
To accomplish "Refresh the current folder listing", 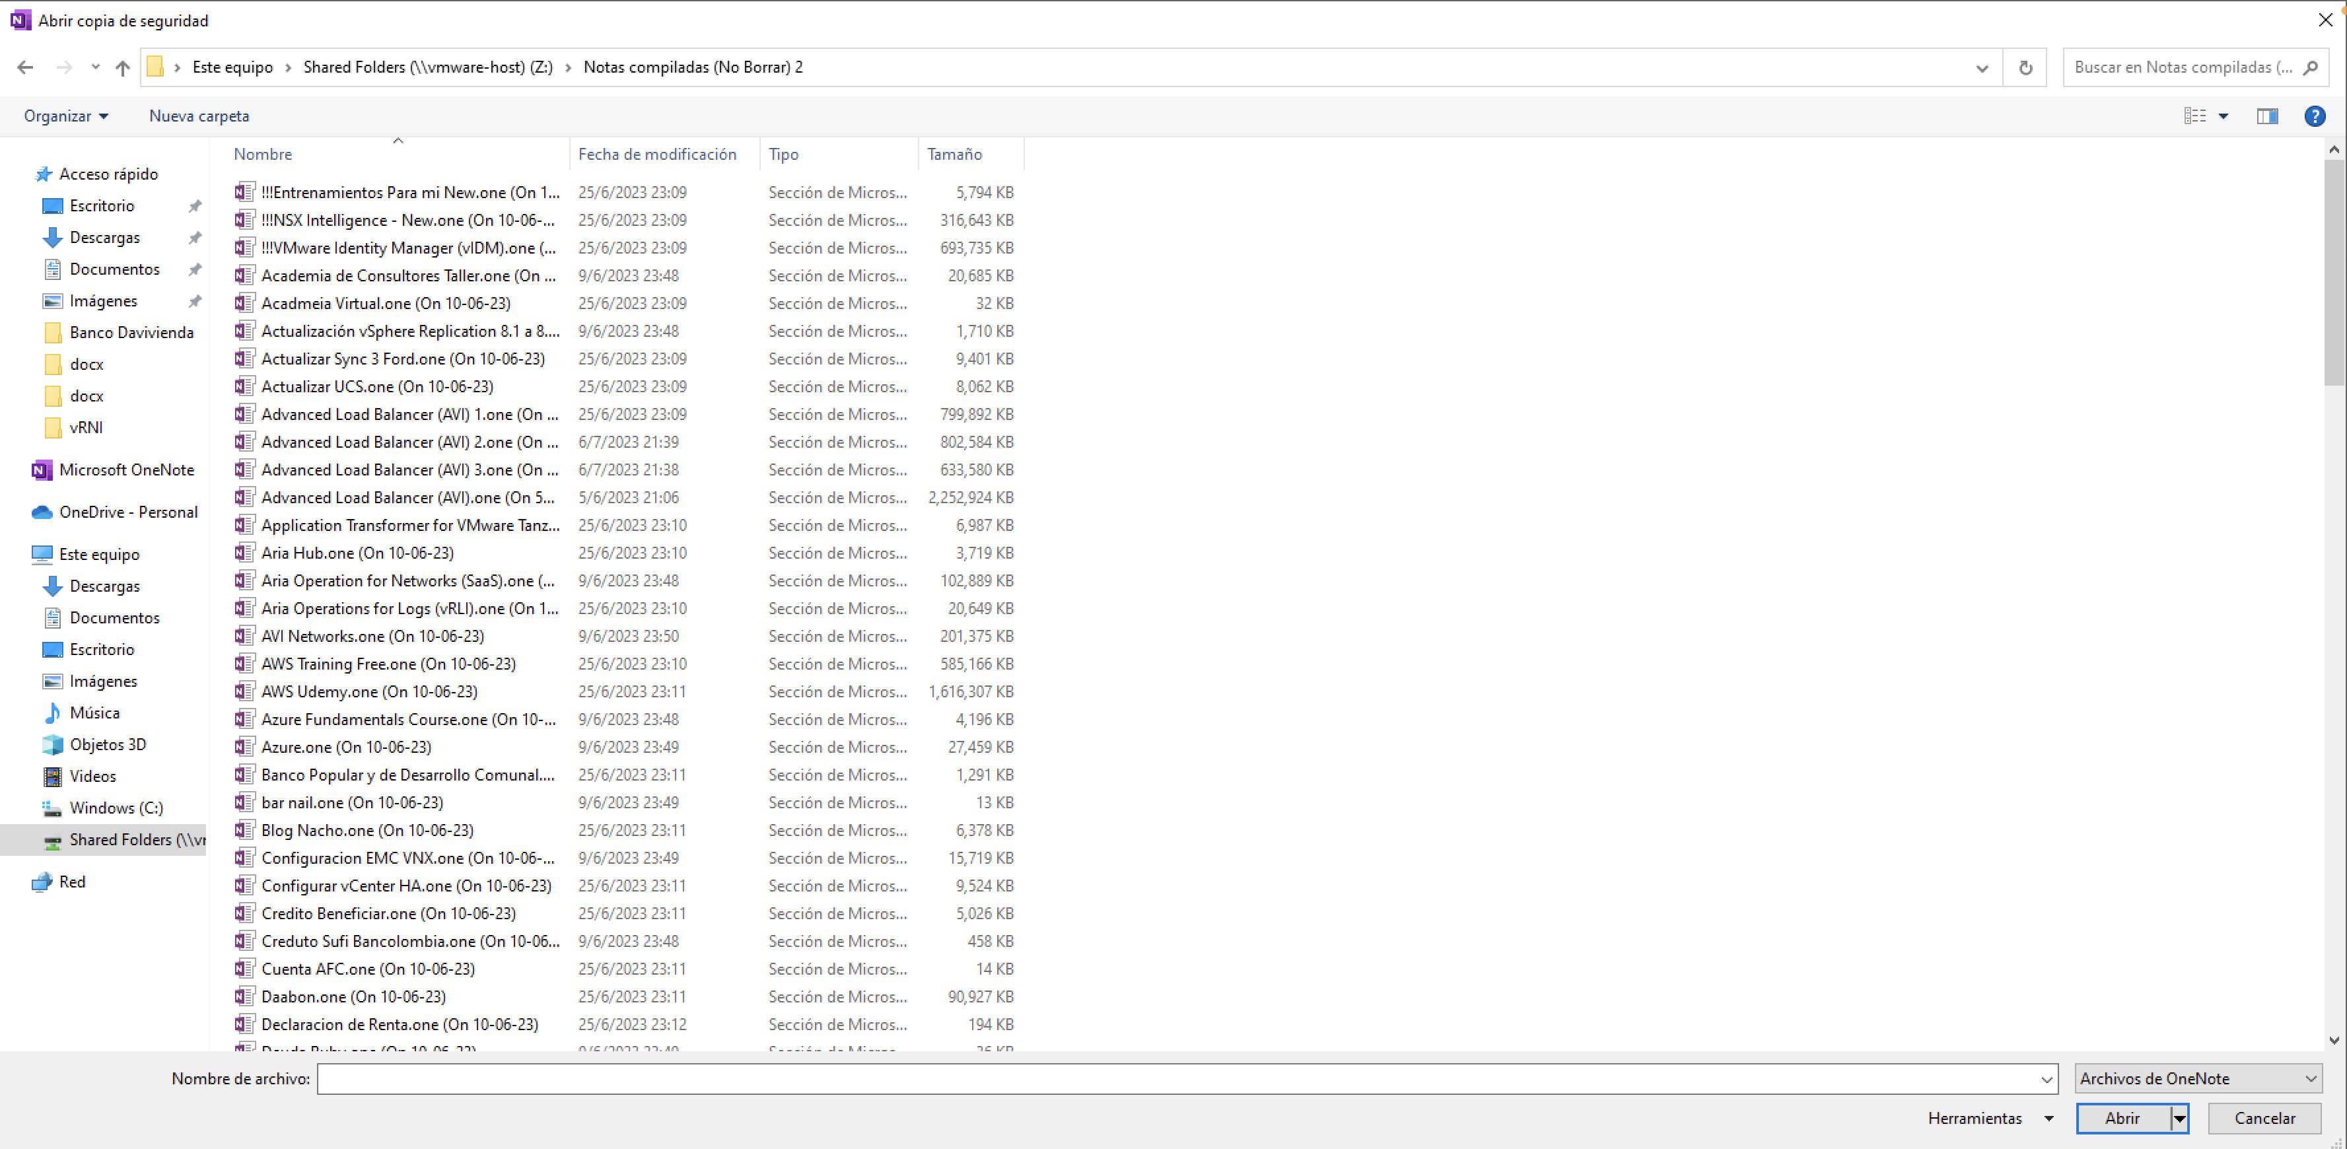I will [x=2025, y=67].
